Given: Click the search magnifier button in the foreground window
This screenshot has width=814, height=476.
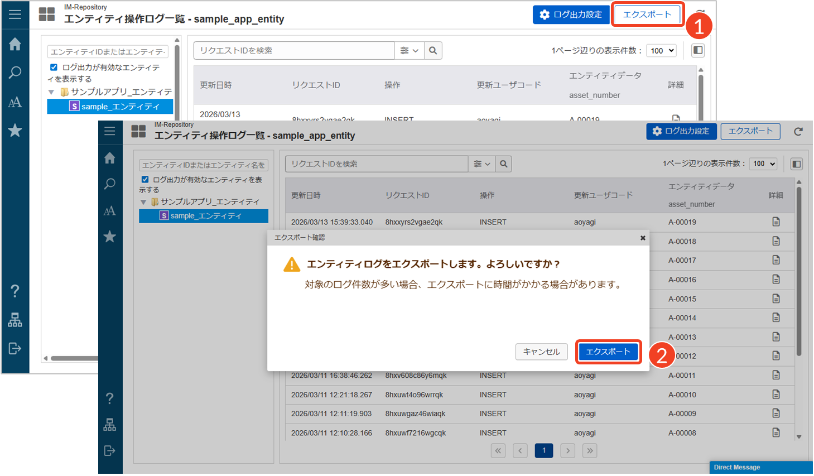Looking at the screenshot, I should [503, 164].
